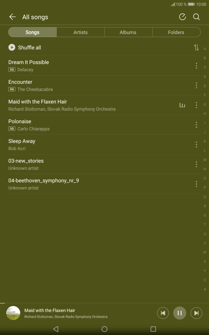Viewport: 209px width, 335px height.
Task: Tap the refresh scan icon beside search
Action: click(x=182, y=17)
